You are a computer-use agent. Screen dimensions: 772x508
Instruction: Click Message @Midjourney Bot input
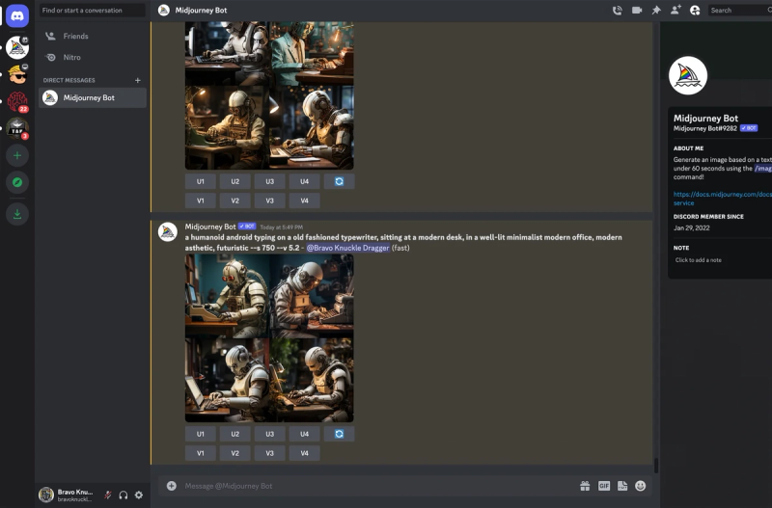[376, 486]
